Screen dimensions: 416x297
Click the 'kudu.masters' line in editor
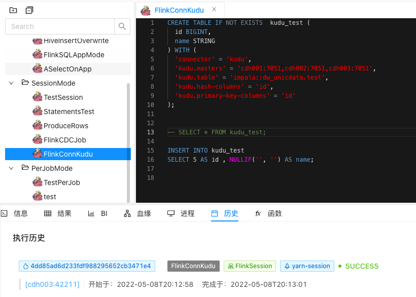275,68
